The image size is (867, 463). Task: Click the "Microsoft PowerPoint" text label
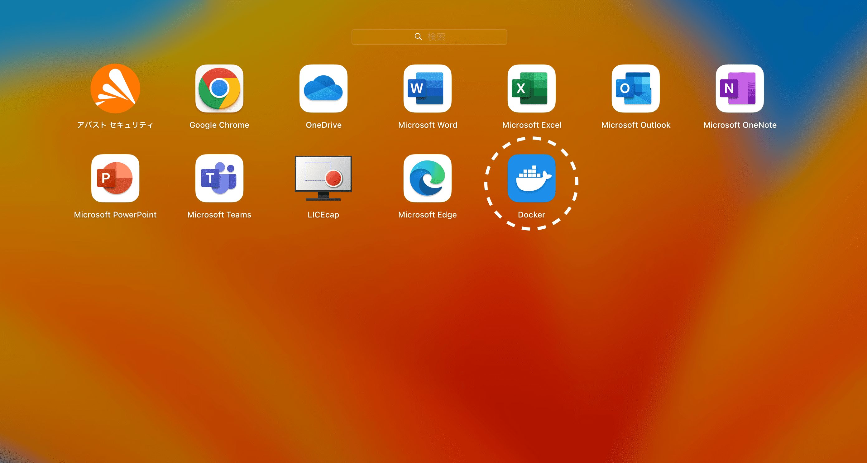[x=115, y=215]
